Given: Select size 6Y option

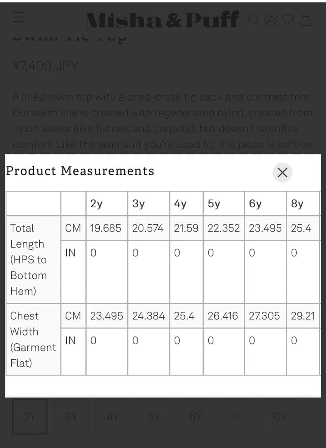Looking at the screenshot, I should pyautogui.click(x=196, y=416).
